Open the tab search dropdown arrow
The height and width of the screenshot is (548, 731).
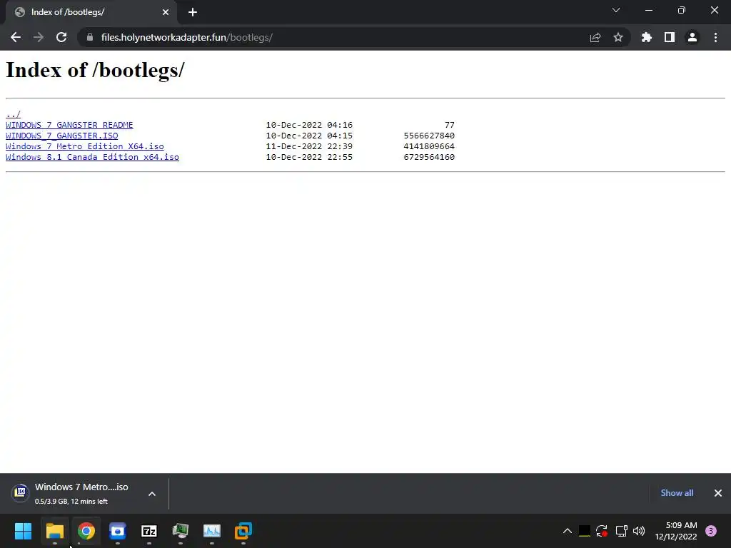click(x=616, y=10)
